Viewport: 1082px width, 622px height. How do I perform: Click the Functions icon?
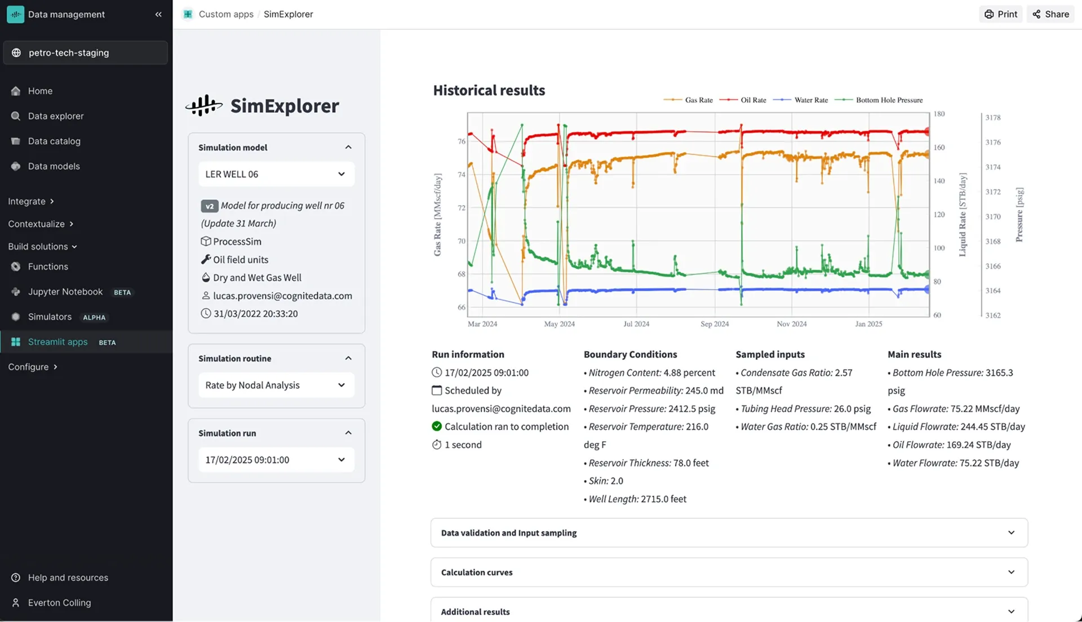pyautogui.click(x=16, y=266)
